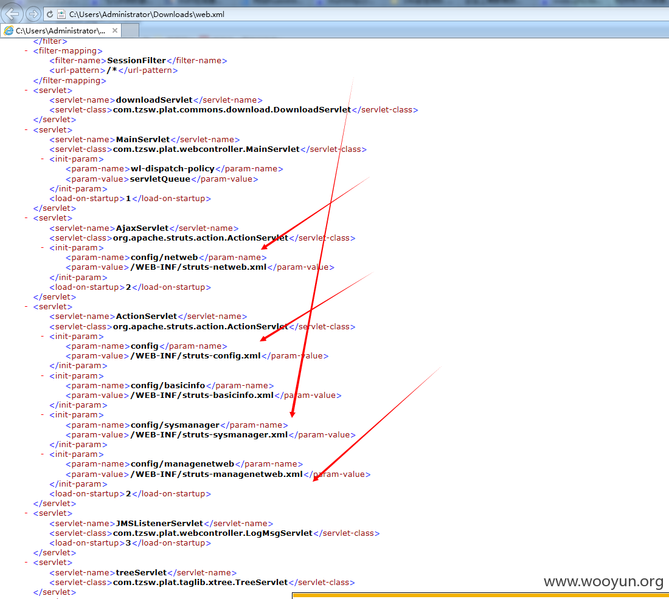
Task: Click the servletQueue param value
Action: [160, 179]
